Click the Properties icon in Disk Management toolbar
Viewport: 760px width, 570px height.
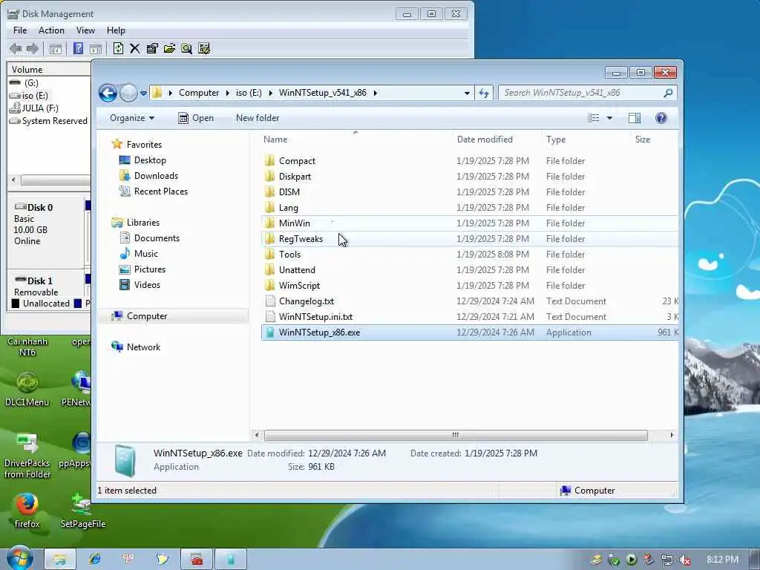[x=152, y=48]
